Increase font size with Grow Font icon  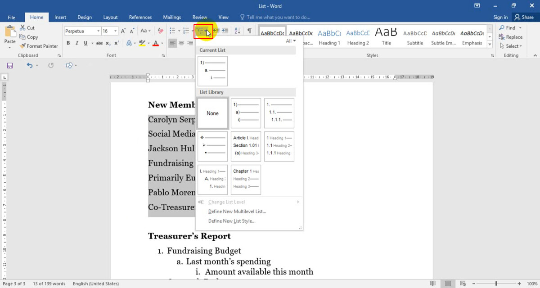coord(123,31)
